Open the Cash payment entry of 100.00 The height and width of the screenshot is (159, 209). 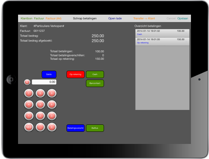coord(162,33)
